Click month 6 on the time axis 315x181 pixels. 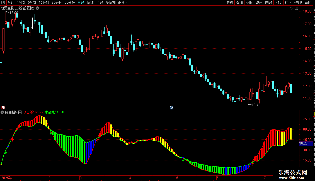click(x=217, y=178)
